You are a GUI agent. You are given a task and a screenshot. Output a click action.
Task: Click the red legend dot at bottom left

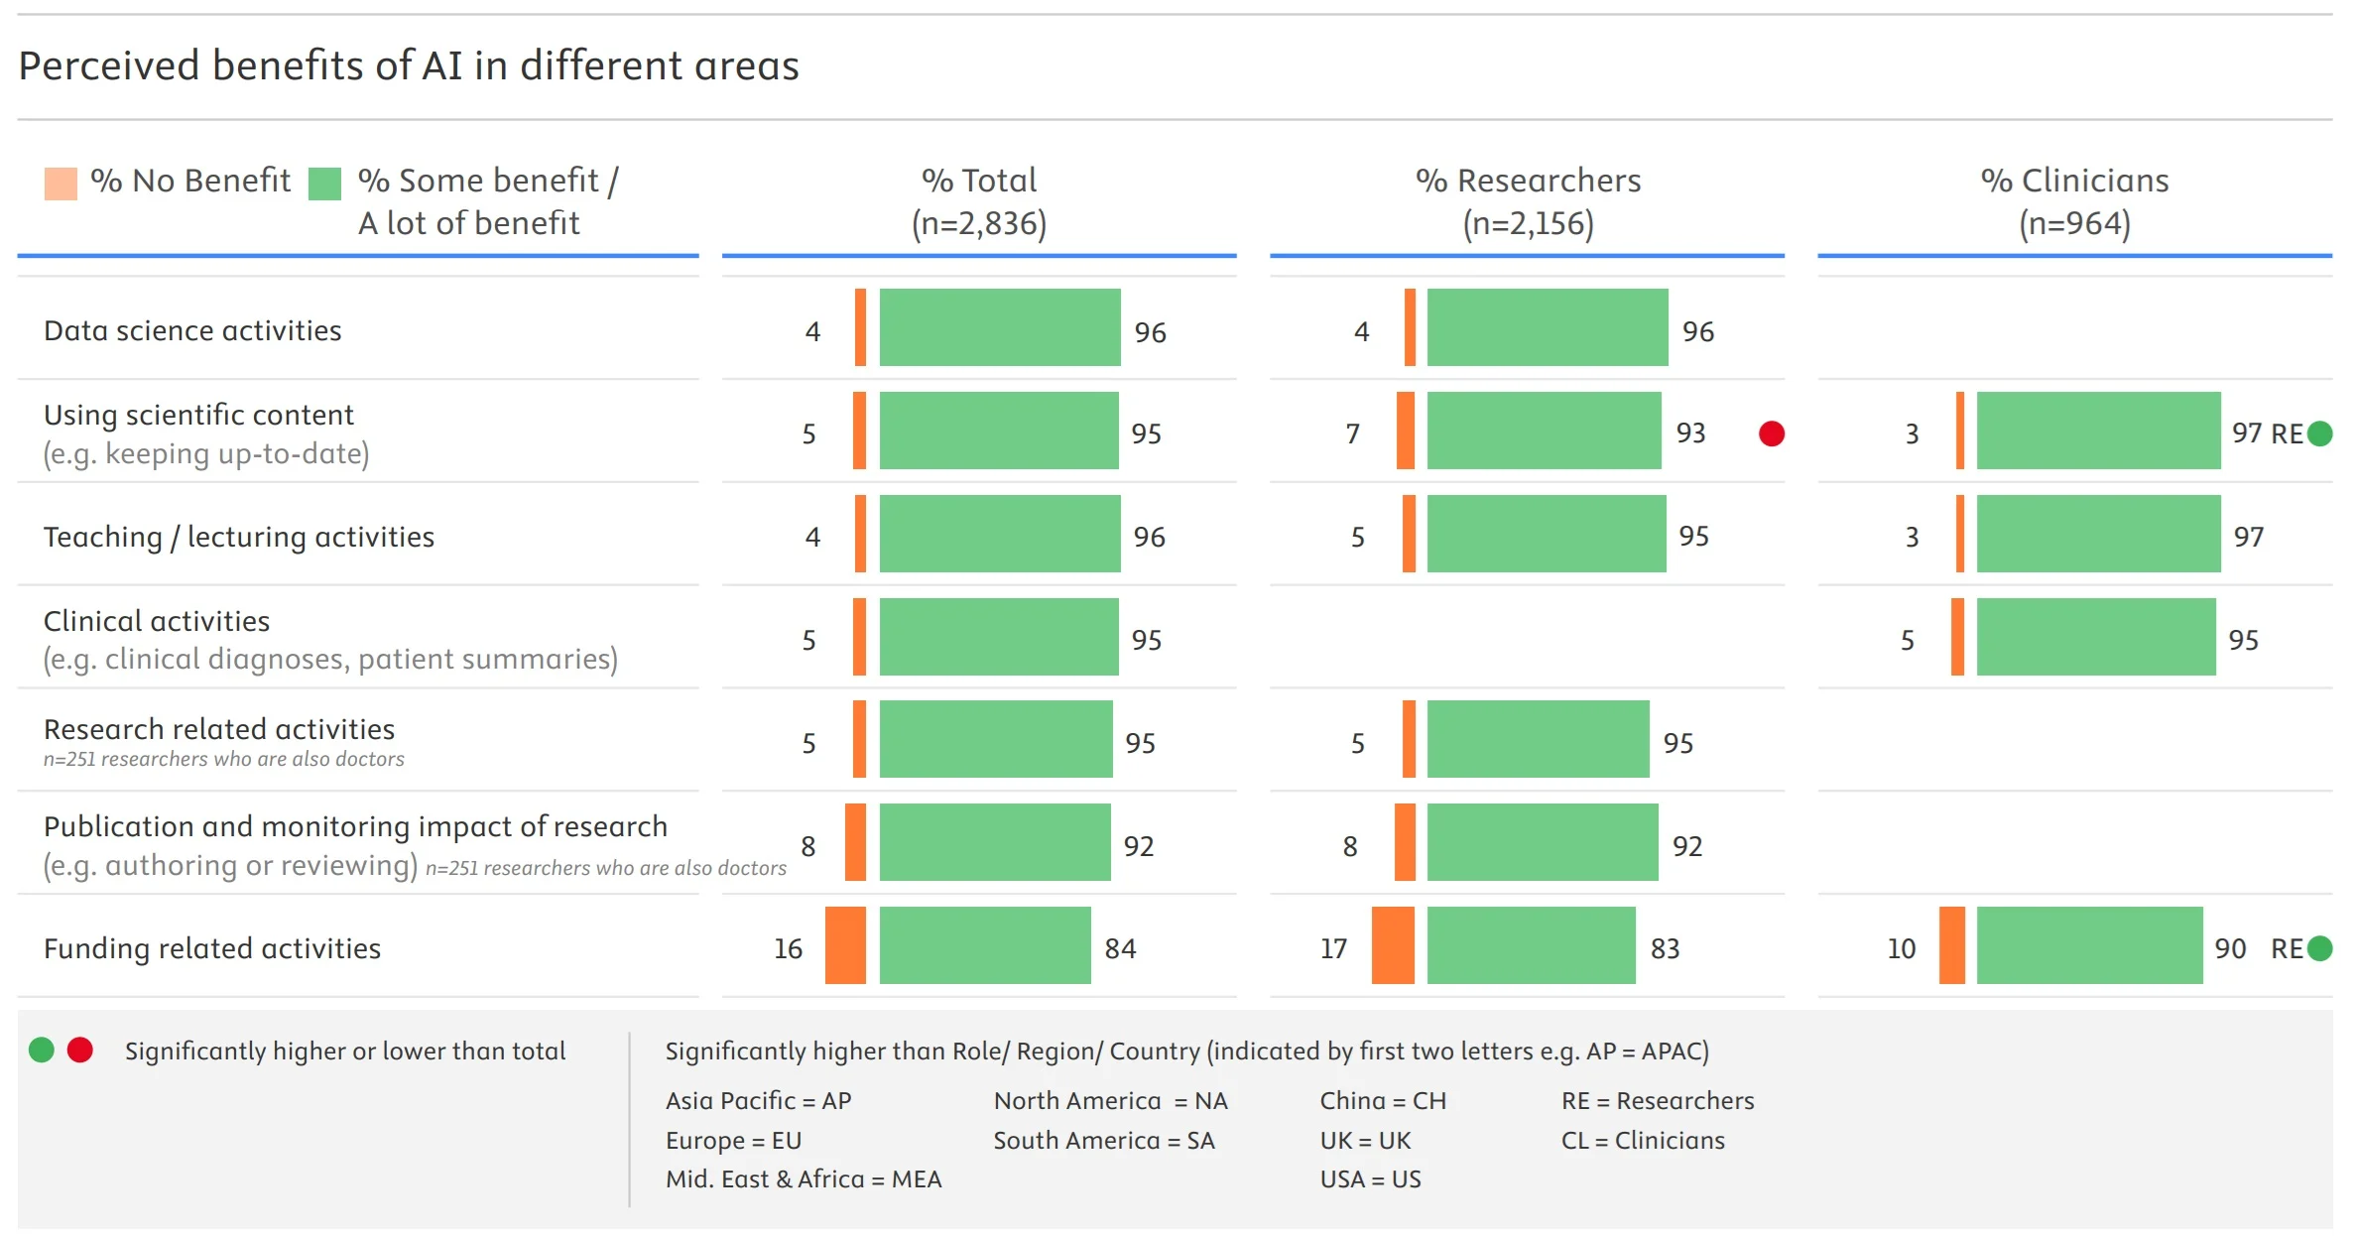[x=80, y=1050]
